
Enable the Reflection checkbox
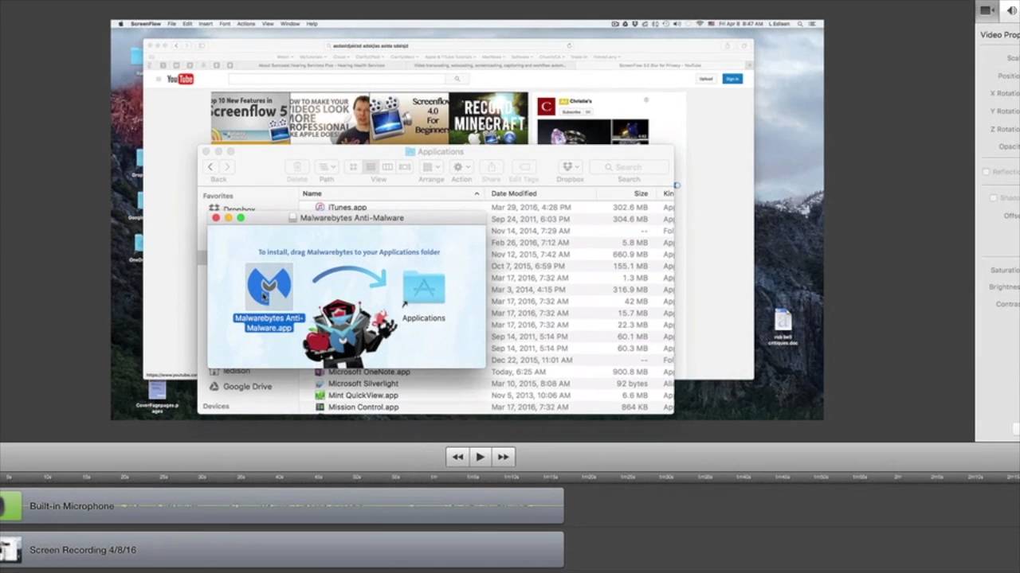tap(987, 172)
